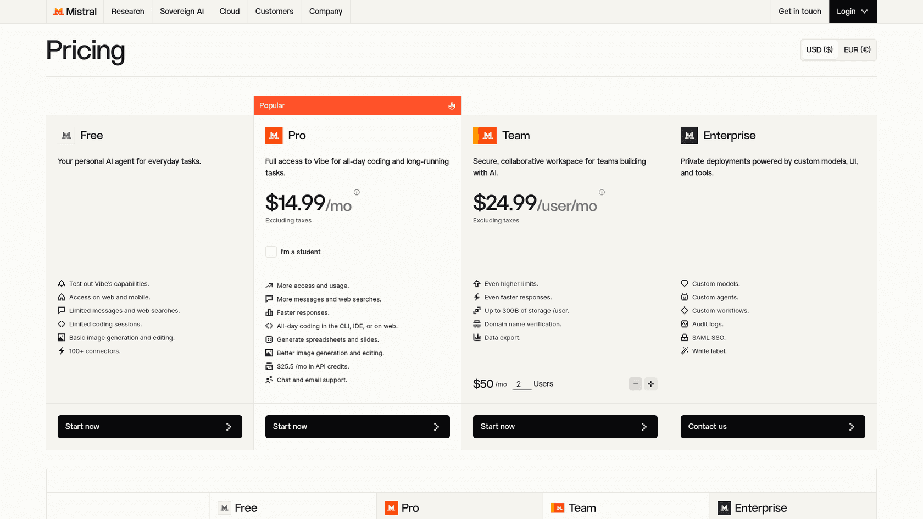Click Enterprise heading in comparison table below
This screenshot has height=519, width=923.
761,508
